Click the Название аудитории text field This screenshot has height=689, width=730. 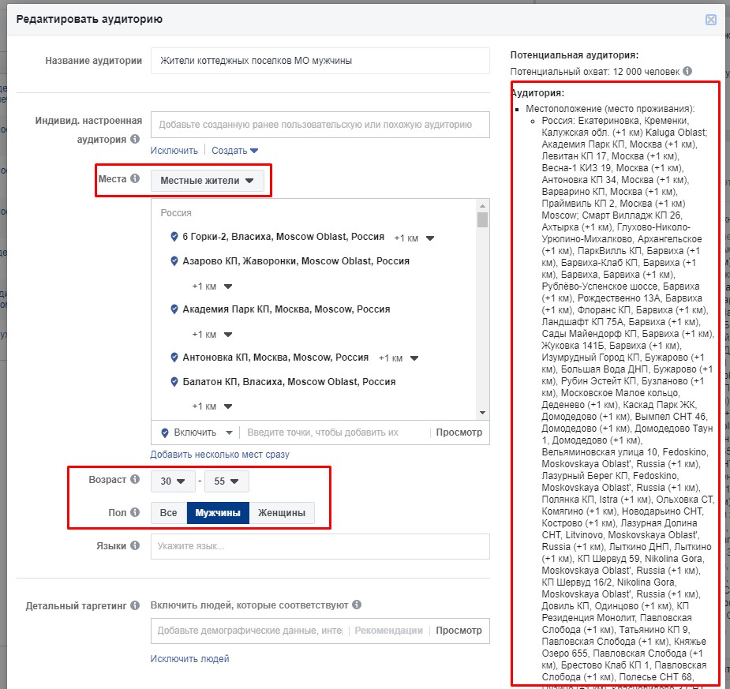[x=320, y=60]
